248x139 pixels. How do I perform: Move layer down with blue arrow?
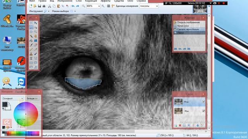(x=198, y=125)
